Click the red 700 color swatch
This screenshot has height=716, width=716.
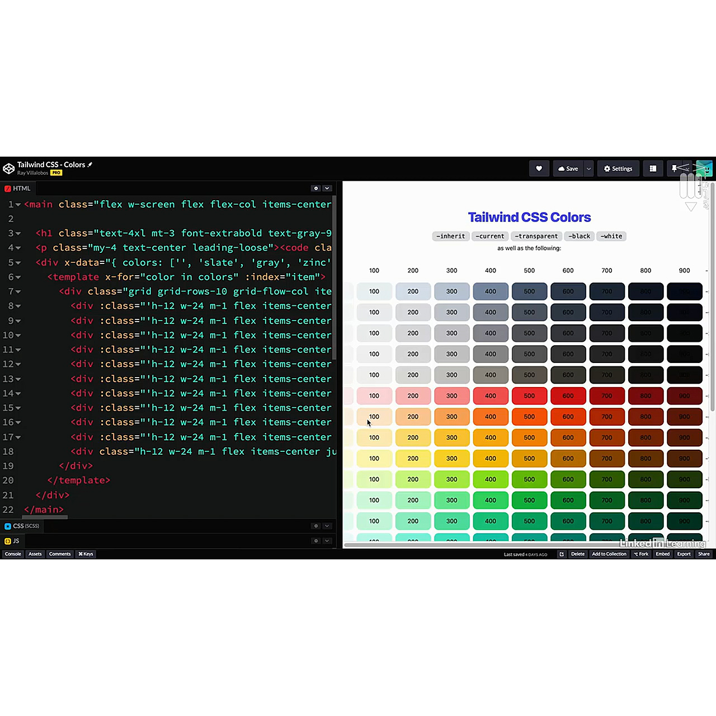(607, 396)
